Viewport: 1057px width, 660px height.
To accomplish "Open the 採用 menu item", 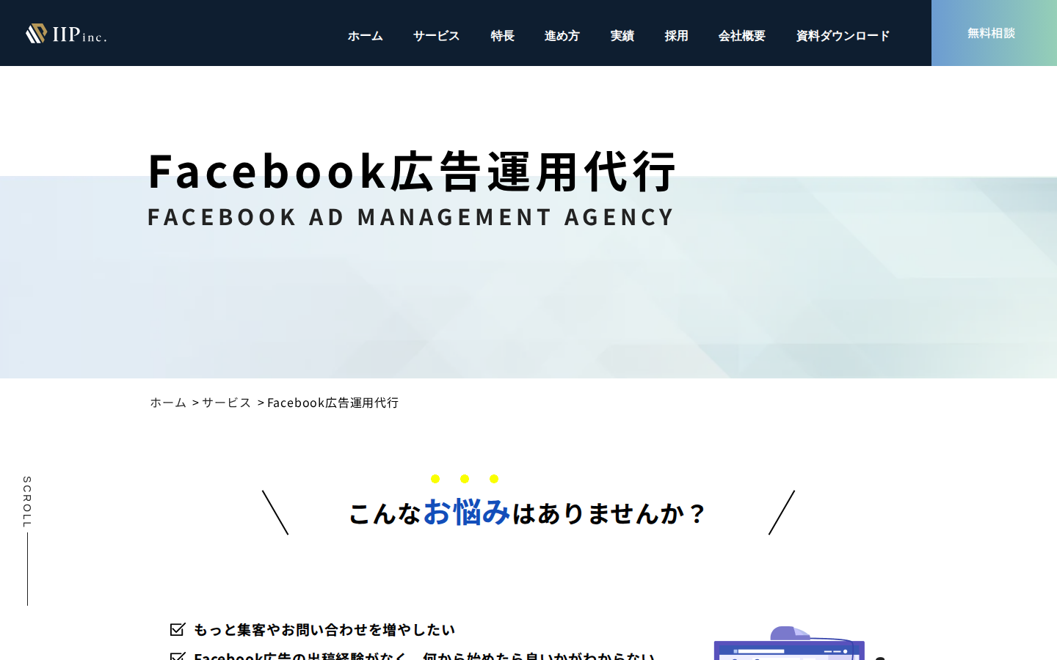I will tap(677, 35).
